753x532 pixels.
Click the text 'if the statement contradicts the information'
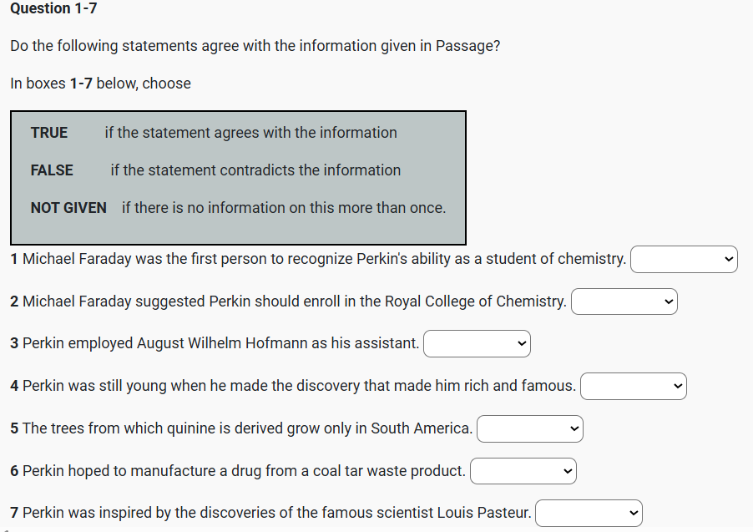pyautogui.click(x=255, y=170)
